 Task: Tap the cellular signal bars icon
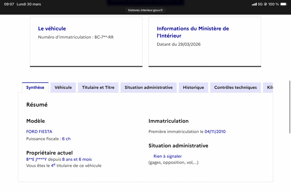[254, 4]
